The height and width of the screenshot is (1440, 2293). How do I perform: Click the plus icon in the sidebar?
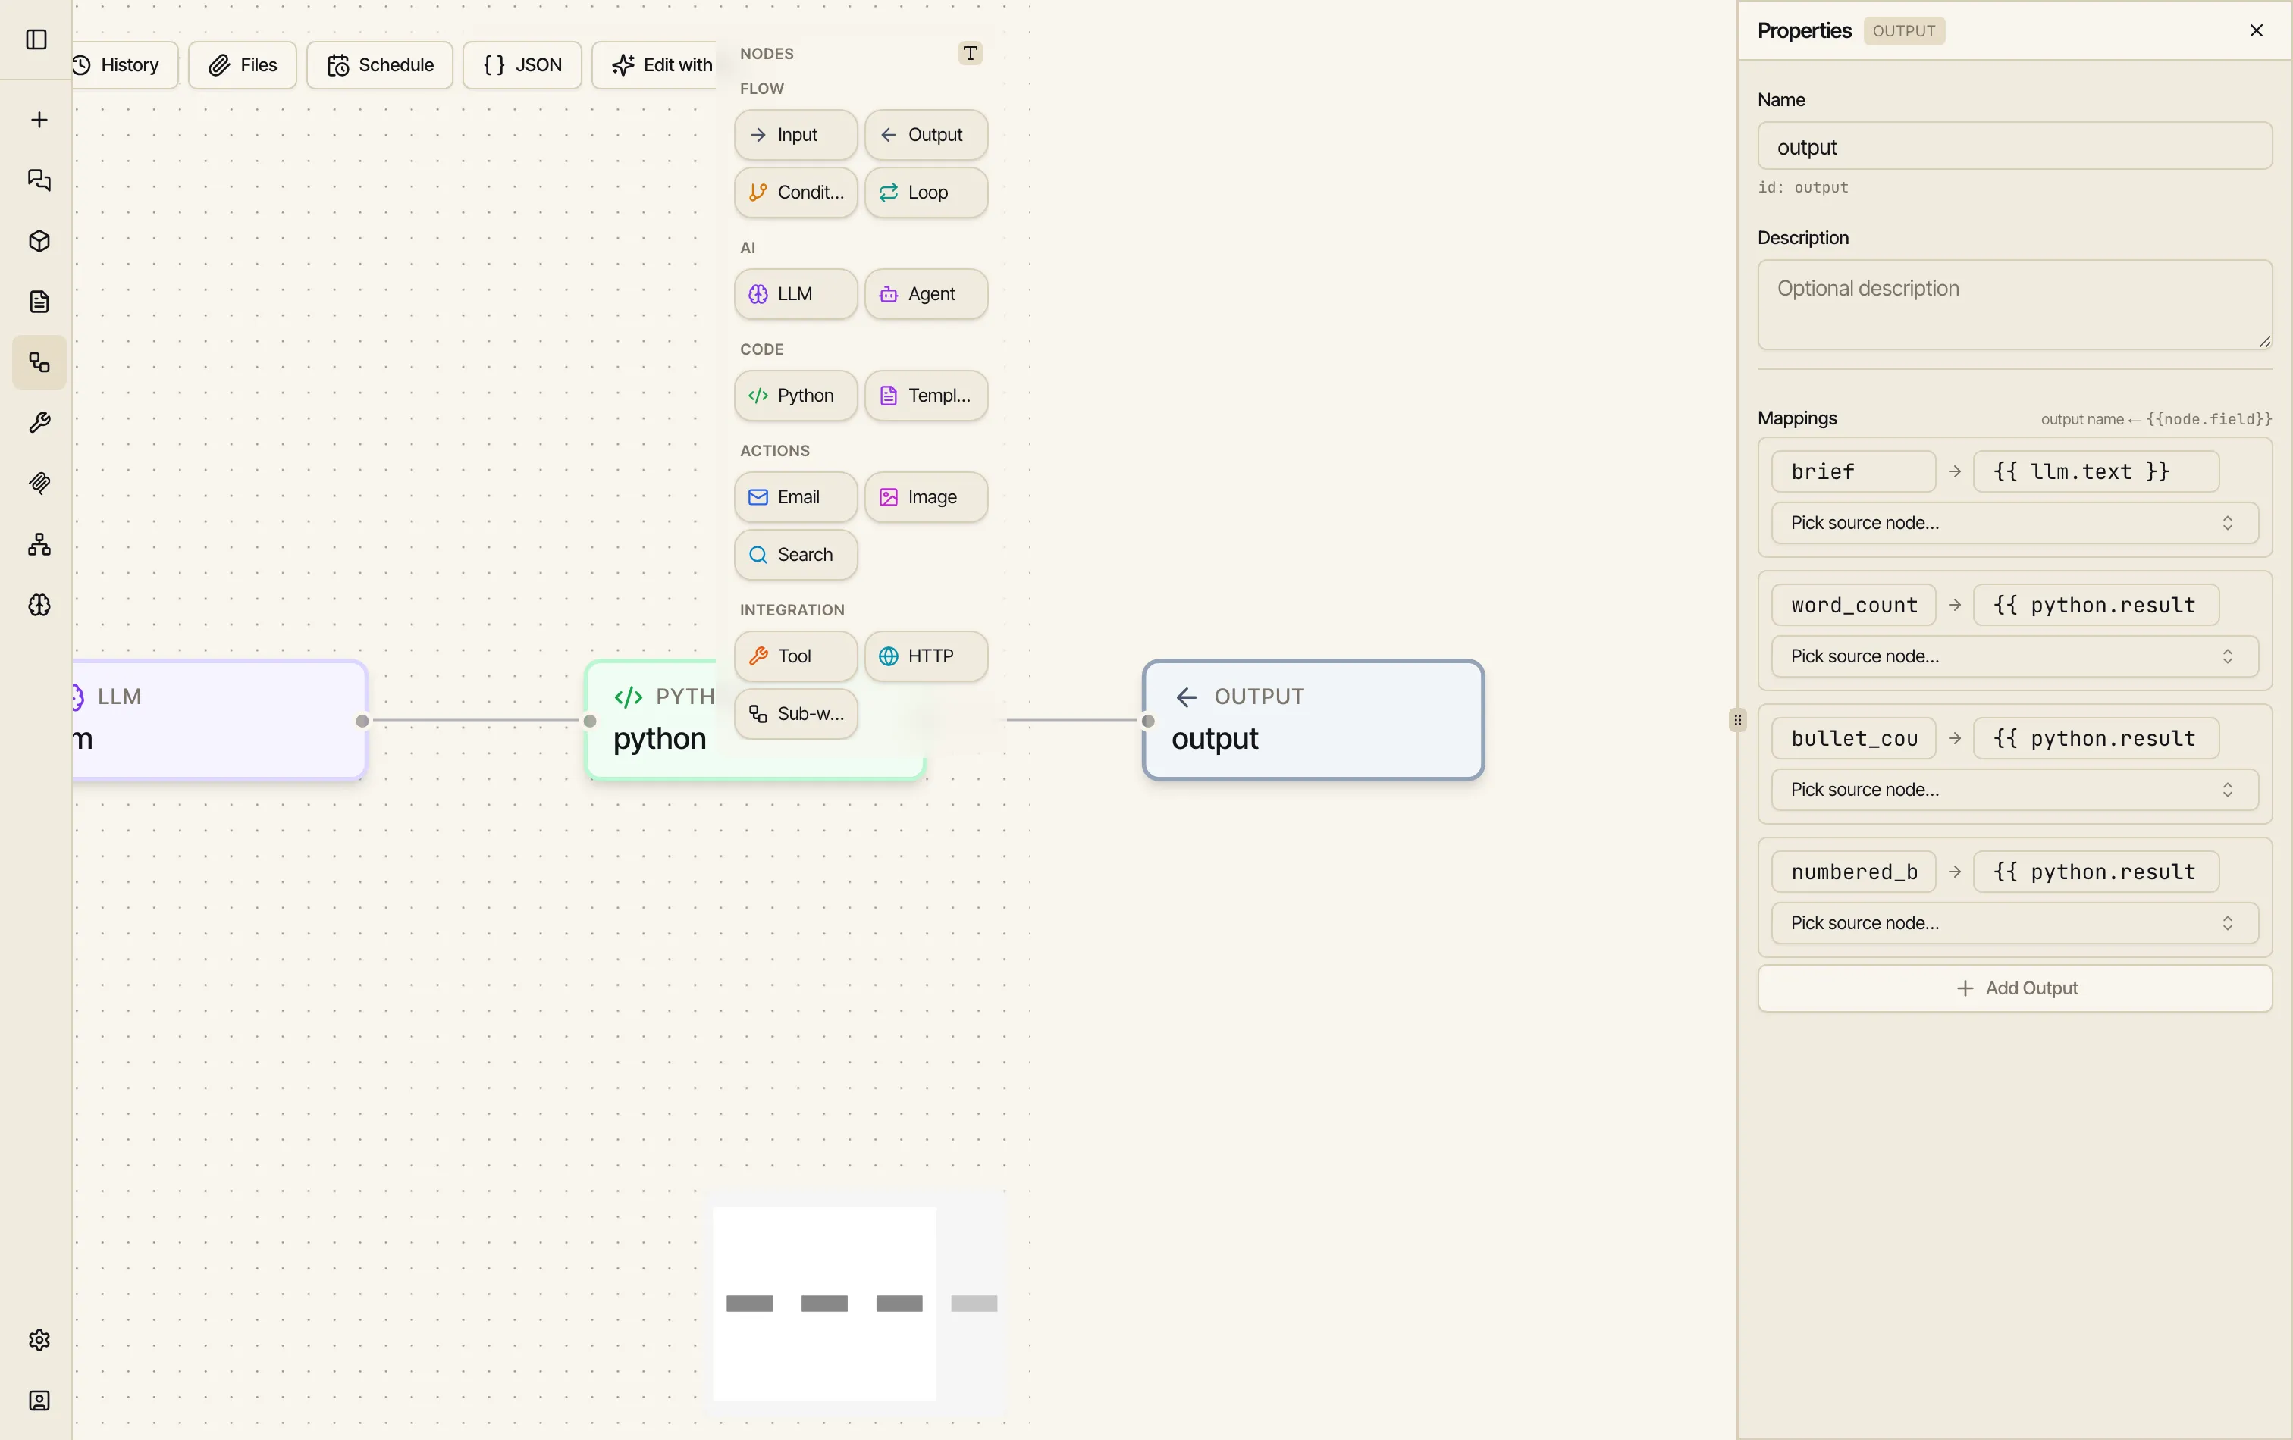coord(39,120)
